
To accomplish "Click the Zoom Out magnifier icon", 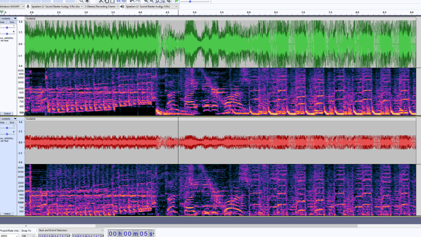I will click(152, 1).
